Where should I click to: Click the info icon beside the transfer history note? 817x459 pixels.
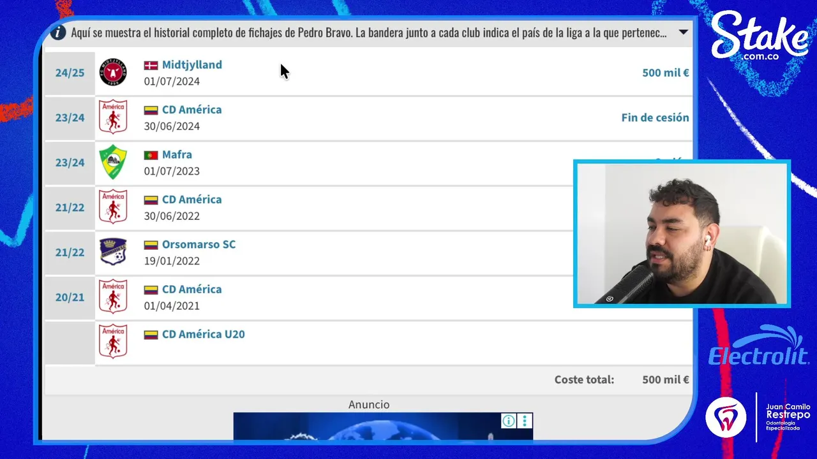click(x=58, y=33)
